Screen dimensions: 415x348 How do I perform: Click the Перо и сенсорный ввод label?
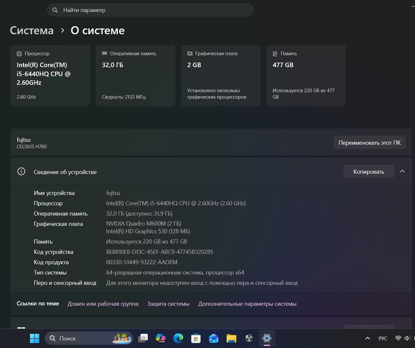pos(65,283)
